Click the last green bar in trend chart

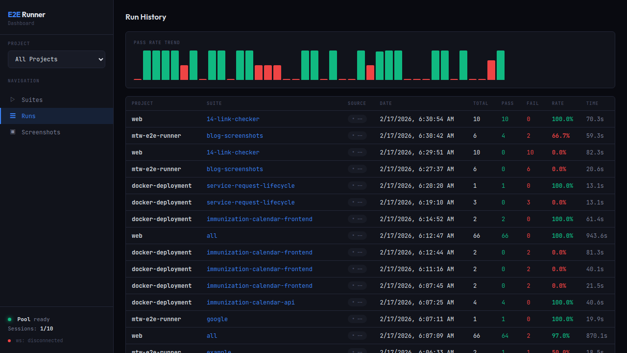pyautogui.click(x=501, y=65)
